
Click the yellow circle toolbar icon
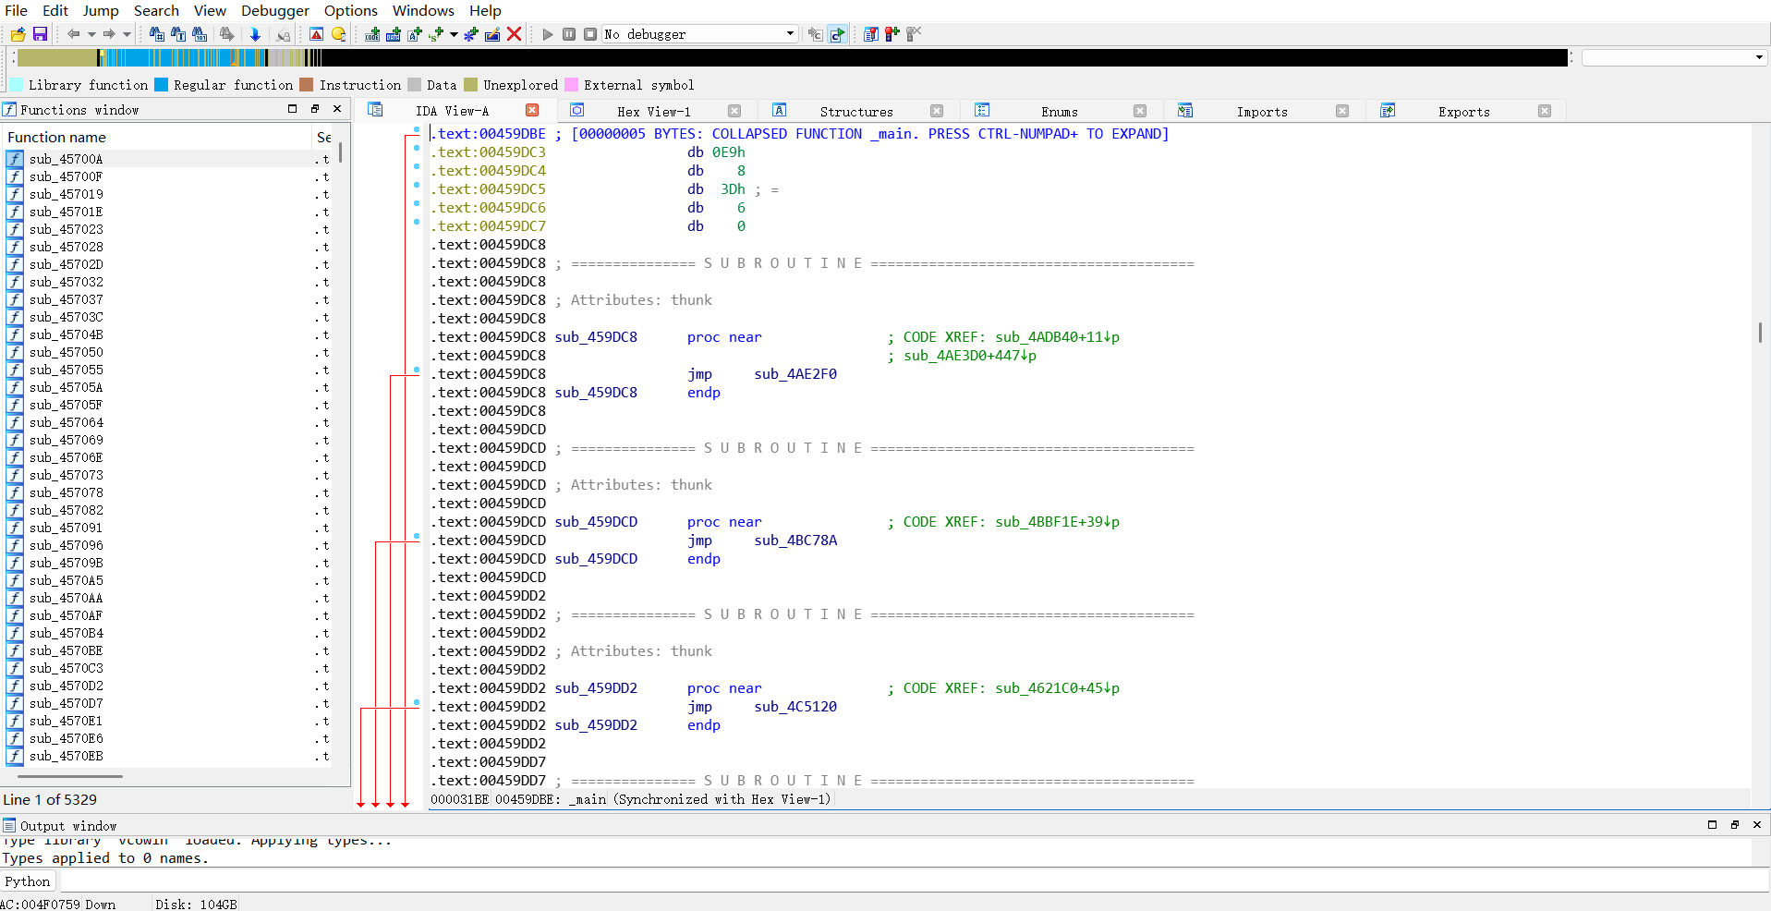[339, 34]
